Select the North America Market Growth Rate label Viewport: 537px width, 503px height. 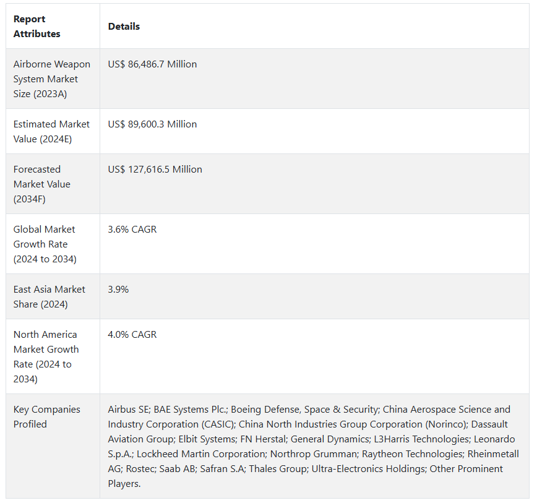pos(46,357)
